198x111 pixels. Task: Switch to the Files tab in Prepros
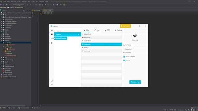coord(86,30)
